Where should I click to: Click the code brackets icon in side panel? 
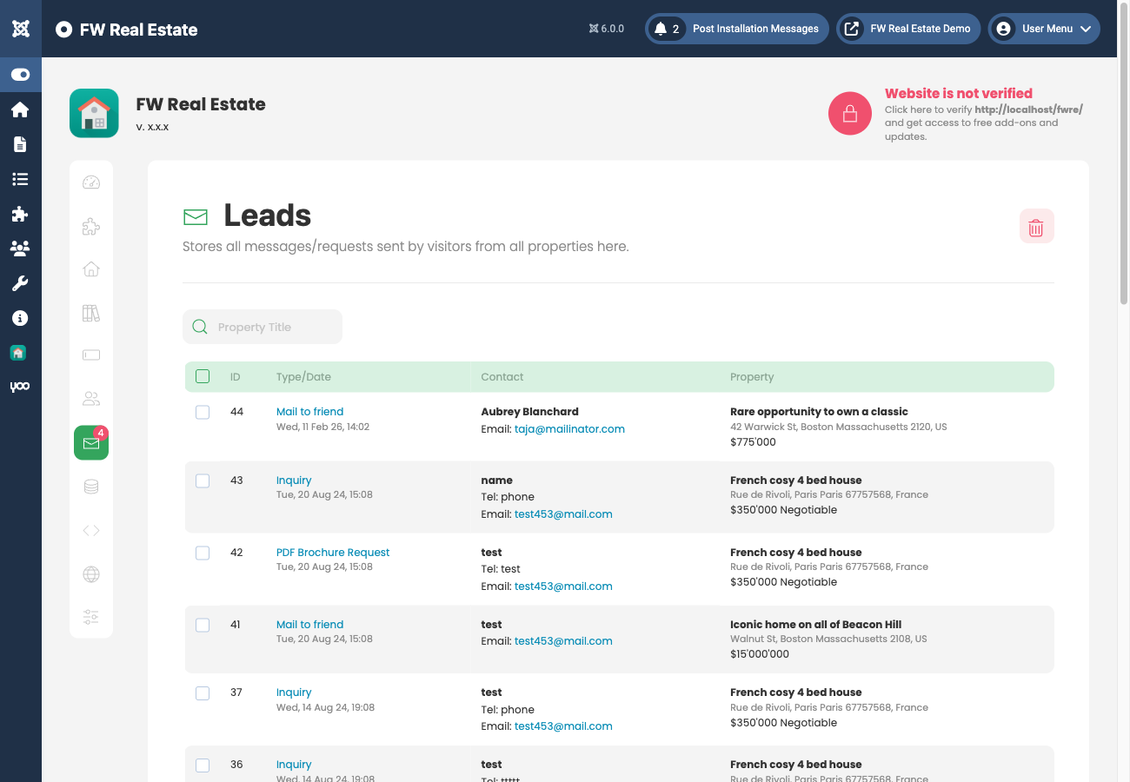[x=90, y=530]
